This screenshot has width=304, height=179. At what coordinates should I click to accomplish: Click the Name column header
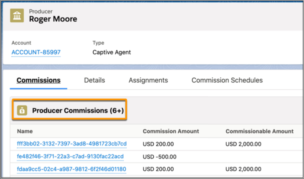(x=25, y=131)
